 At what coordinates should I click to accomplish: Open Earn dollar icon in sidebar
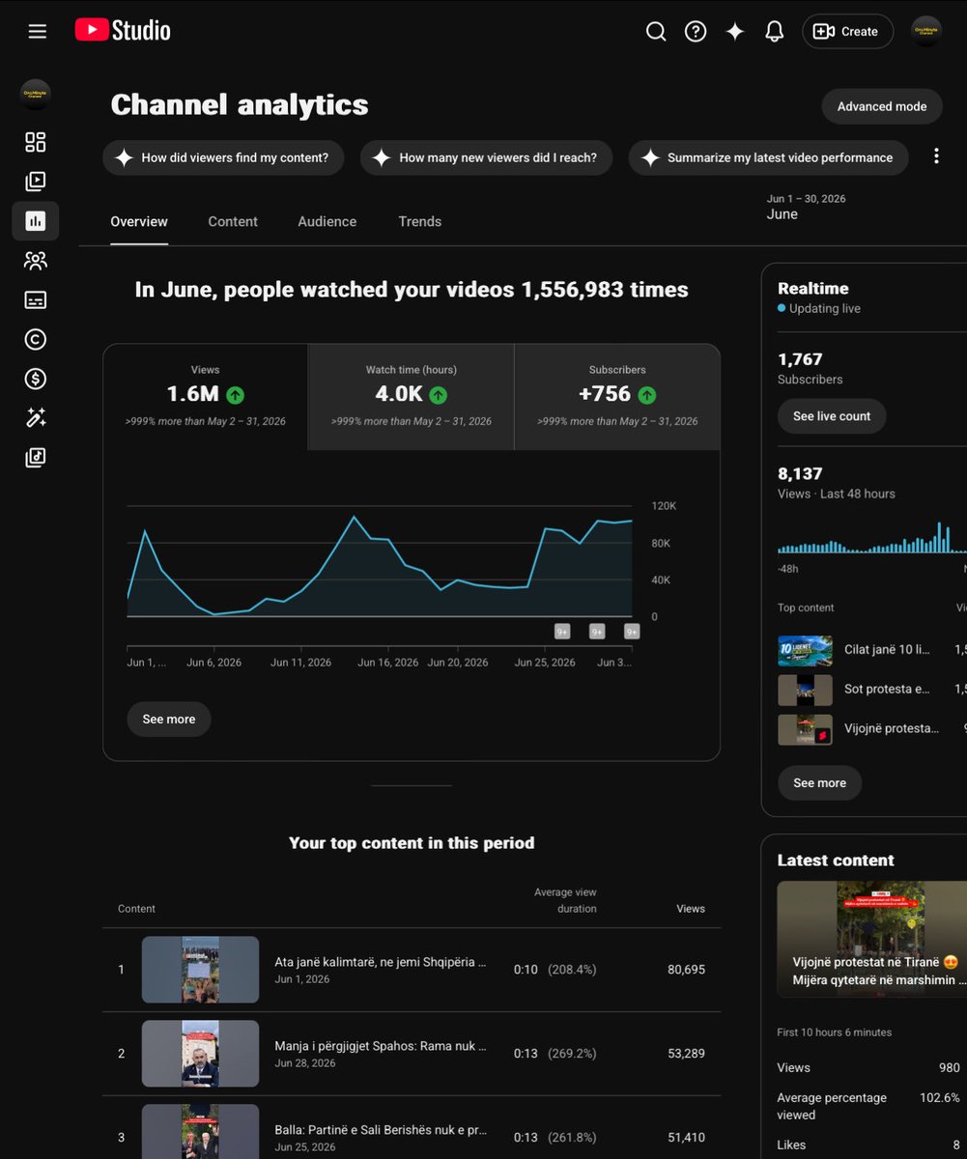(36, 379)
